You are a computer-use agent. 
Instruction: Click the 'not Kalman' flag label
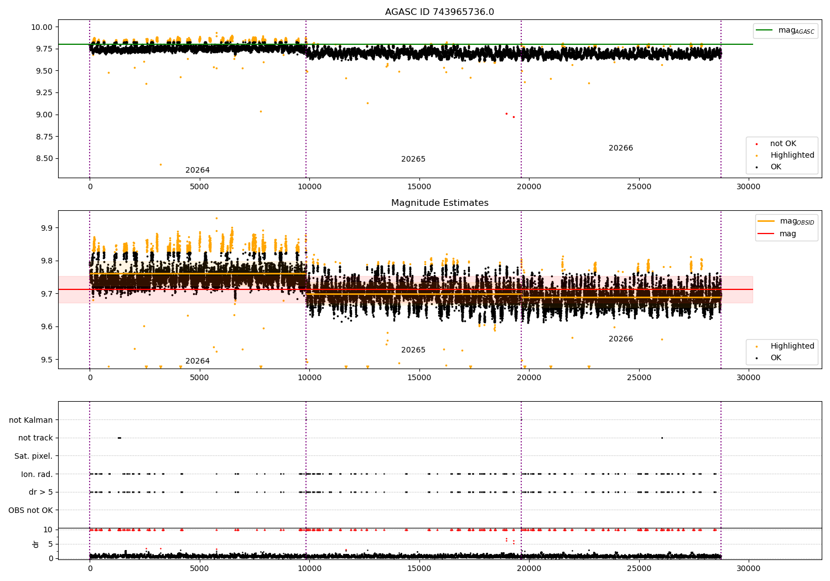click(x=31, y=421)
